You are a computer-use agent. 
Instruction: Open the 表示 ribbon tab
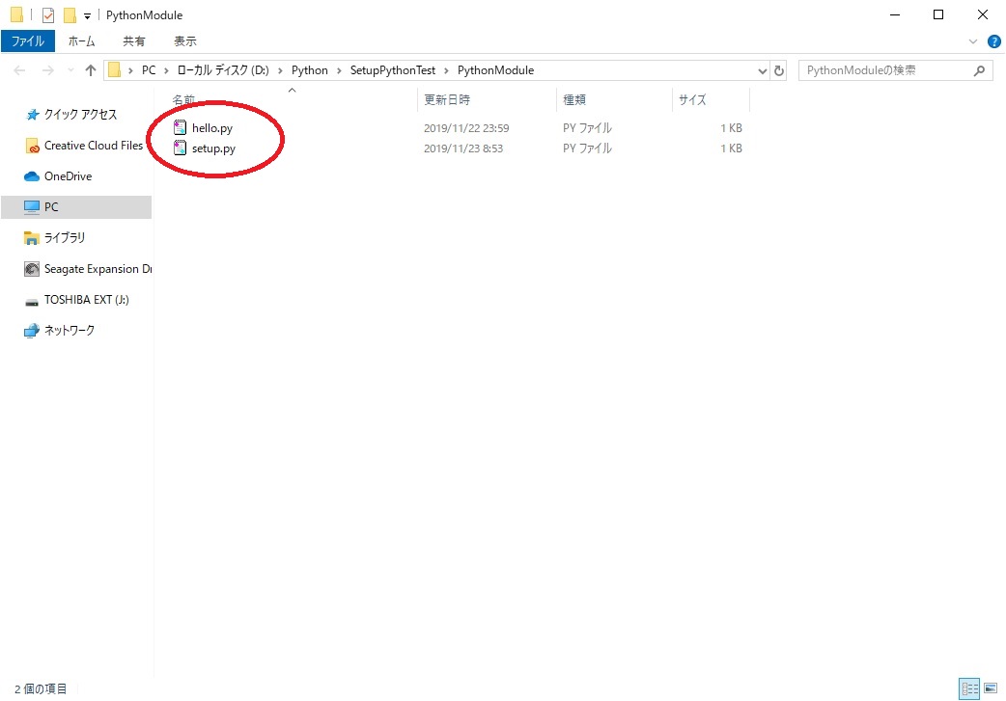click(x=184, y=41)
